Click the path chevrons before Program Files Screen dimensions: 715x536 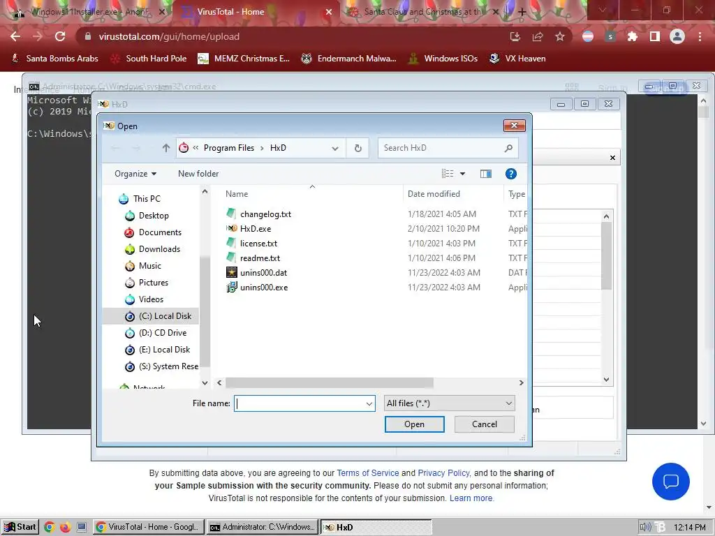[196, 148]
